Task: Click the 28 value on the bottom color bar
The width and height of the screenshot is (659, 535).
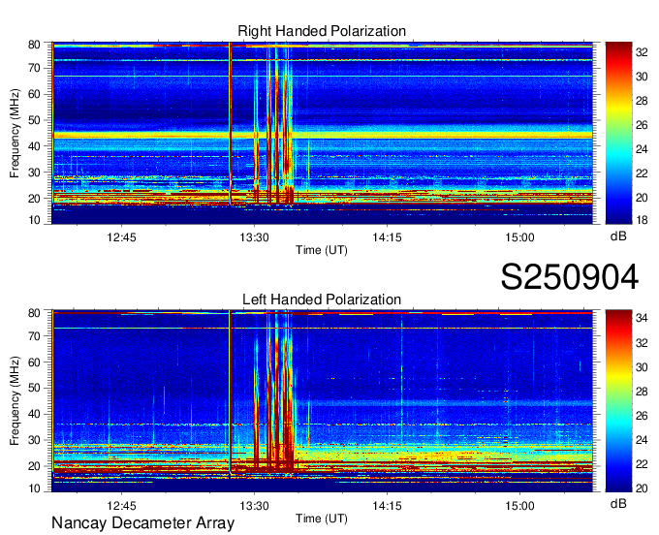Action: 642,392
